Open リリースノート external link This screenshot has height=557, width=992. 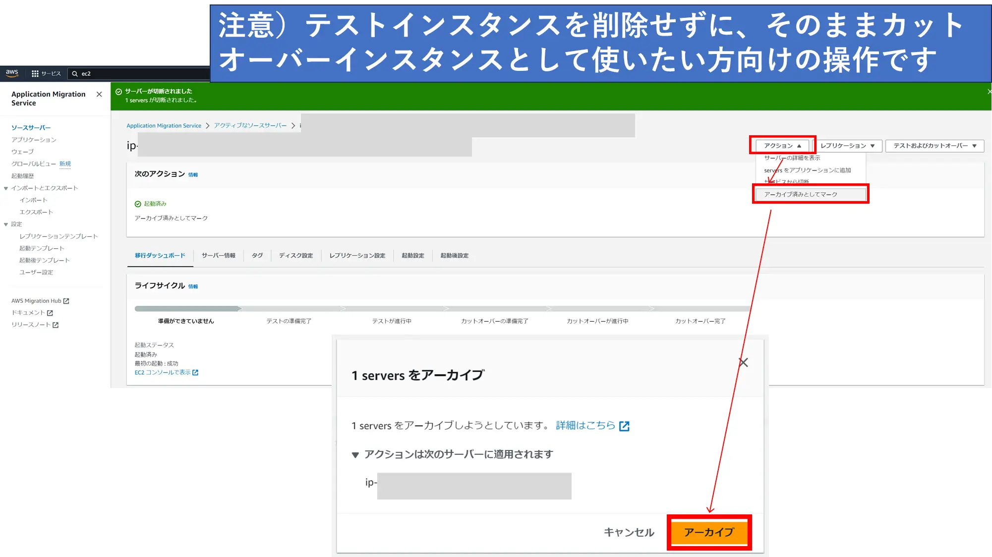pyautogui.click(x=35, y=325)
